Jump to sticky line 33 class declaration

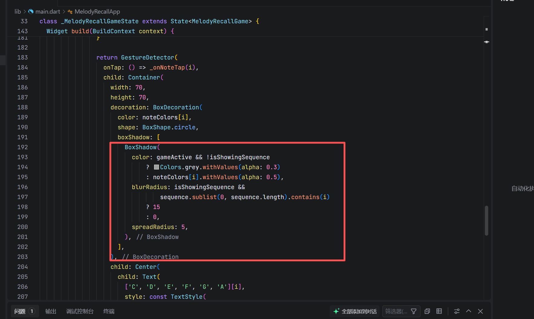pos(245,21)
